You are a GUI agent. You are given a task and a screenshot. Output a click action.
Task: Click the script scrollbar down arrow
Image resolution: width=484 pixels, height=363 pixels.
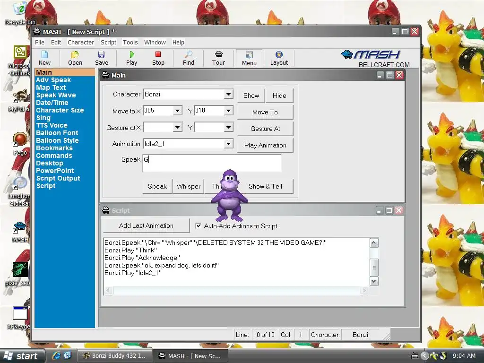374,281
